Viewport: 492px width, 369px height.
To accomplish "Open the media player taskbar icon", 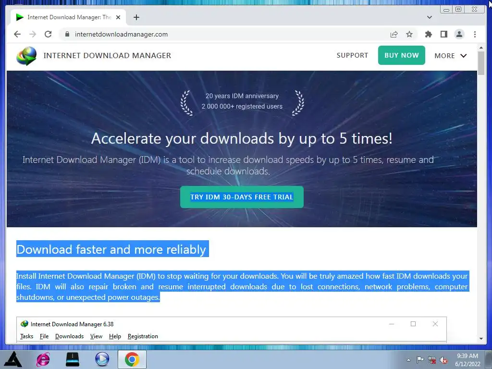I will [102, 359].
